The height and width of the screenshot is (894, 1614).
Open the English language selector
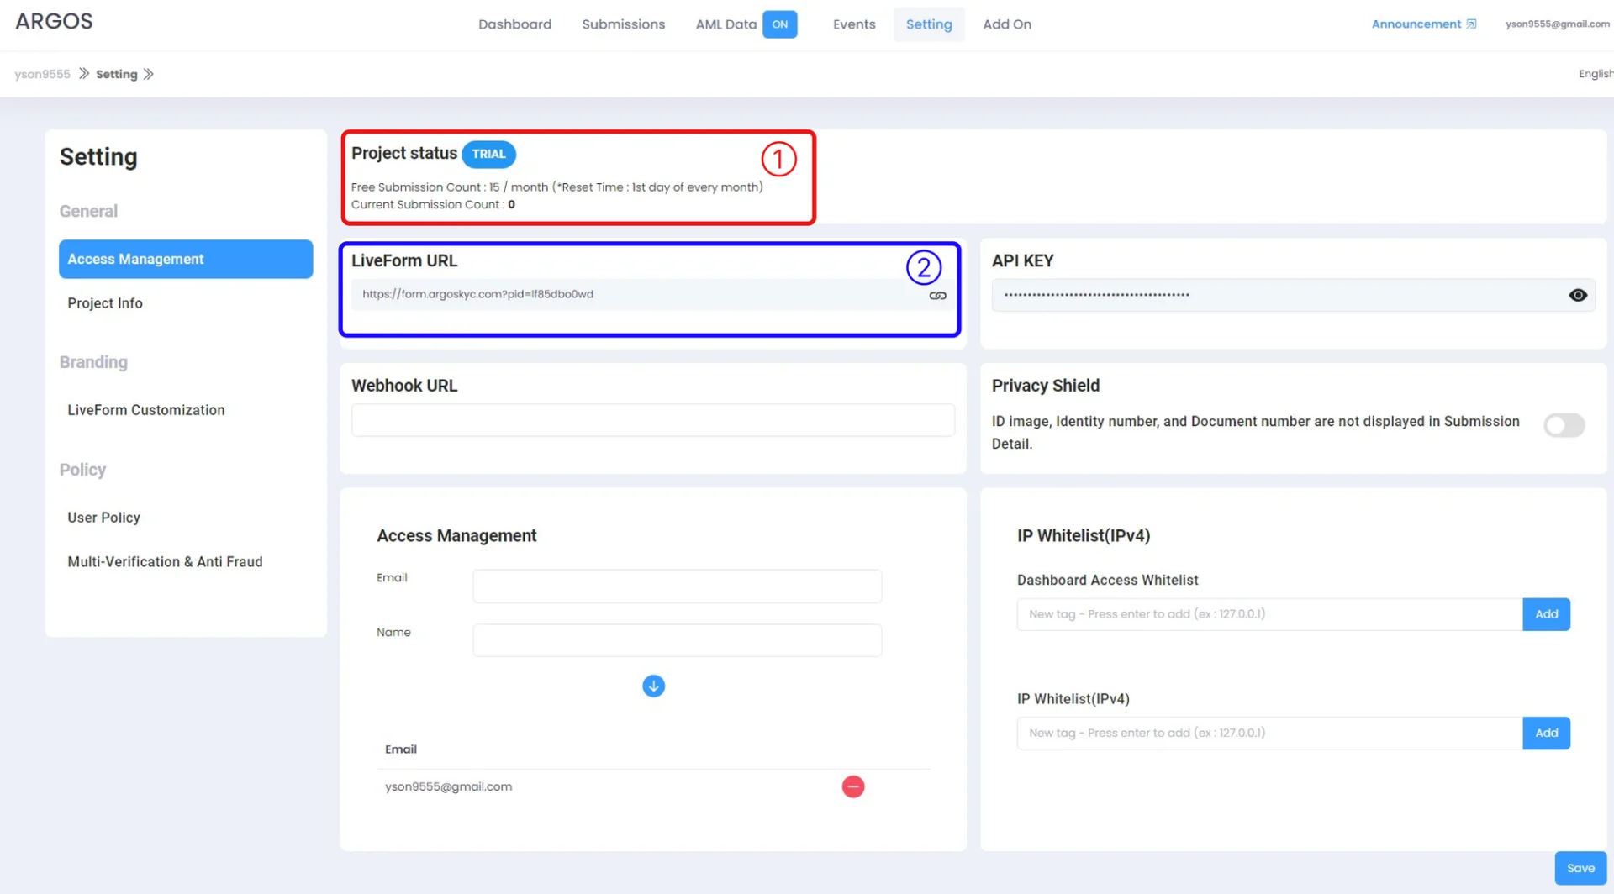[1595, 74]
